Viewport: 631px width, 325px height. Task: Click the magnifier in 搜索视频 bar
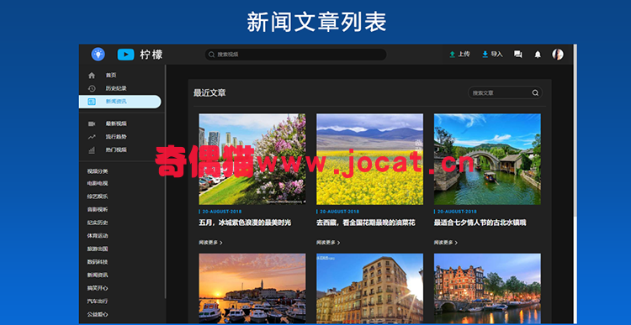point(212,55)
